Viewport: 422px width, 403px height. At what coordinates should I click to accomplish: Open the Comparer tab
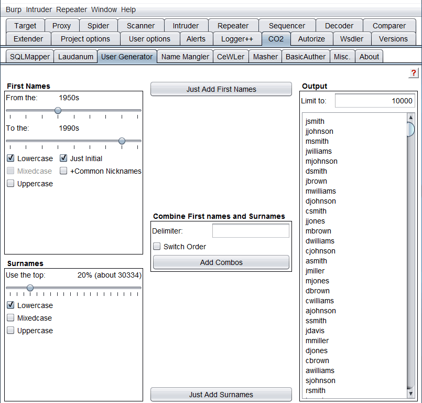point(389,26)
